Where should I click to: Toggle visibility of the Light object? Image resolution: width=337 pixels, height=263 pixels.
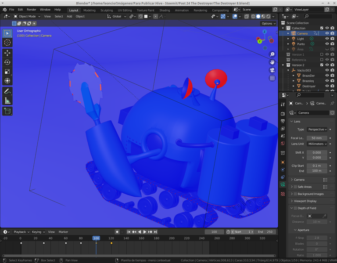click(x=327, y=39)
